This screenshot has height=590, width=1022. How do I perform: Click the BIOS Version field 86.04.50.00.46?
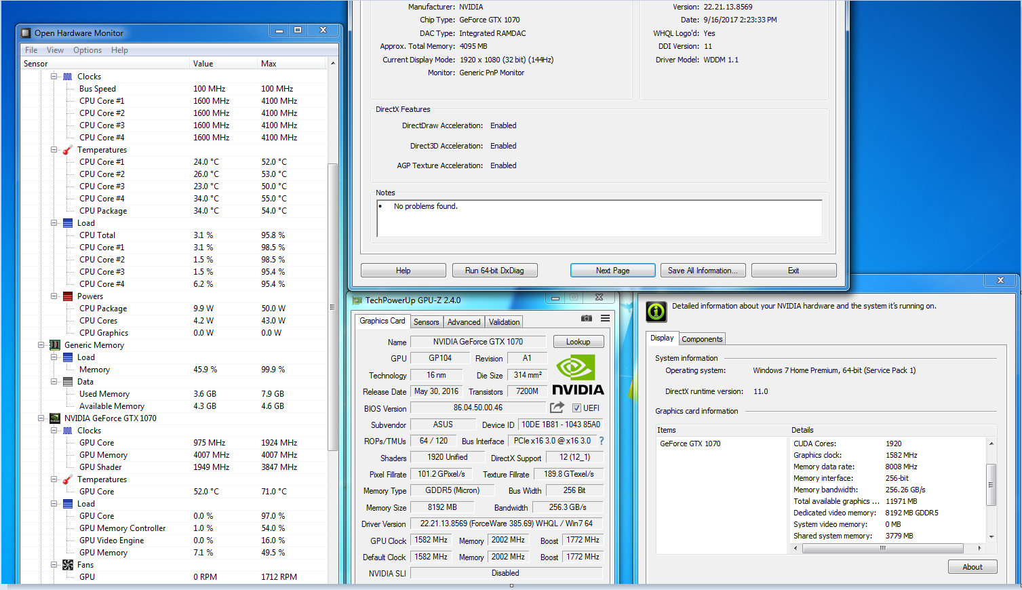(x=478, y=408)
